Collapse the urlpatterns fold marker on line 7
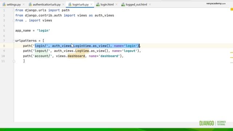 click(x=14, y=41)
